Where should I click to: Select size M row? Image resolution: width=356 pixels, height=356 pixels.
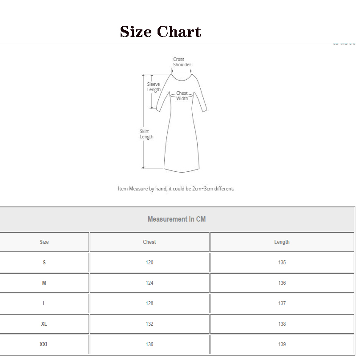click(44, 283)
